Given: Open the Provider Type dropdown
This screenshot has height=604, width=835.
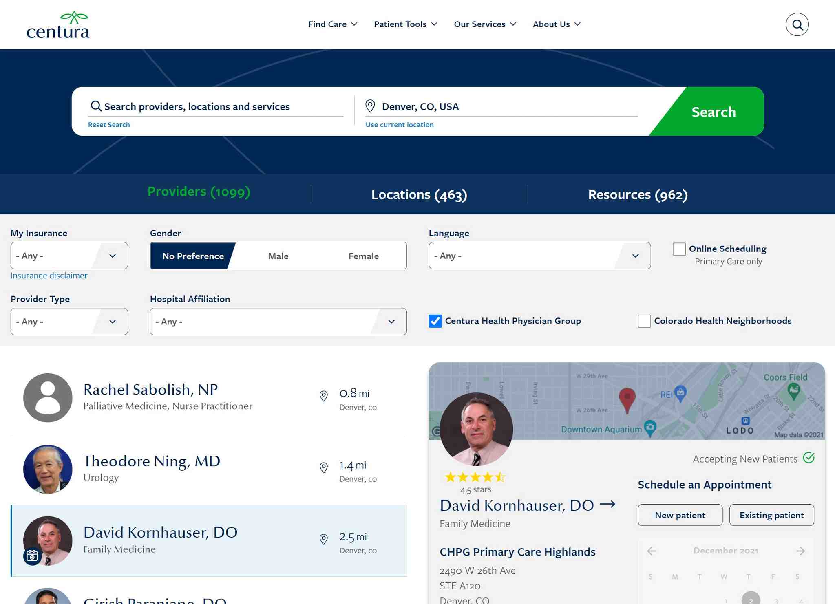Looking at the screenshot, I should (x=69, y=322).
